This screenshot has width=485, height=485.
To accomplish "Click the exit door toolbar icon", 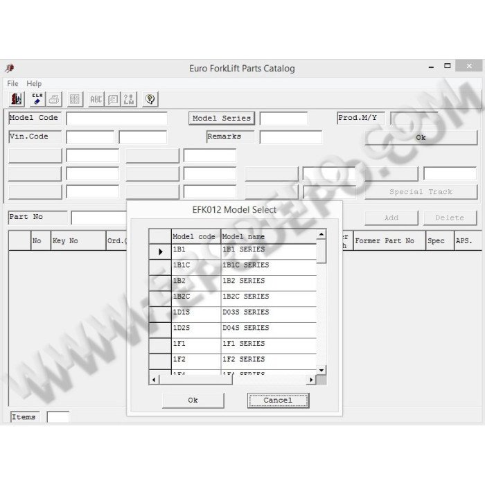I will click(x=17, y=99).
